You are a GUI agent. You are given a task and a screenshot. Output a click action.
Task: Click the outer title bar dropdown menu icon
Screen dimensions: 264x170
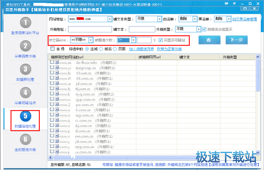(x=234, y=4)
